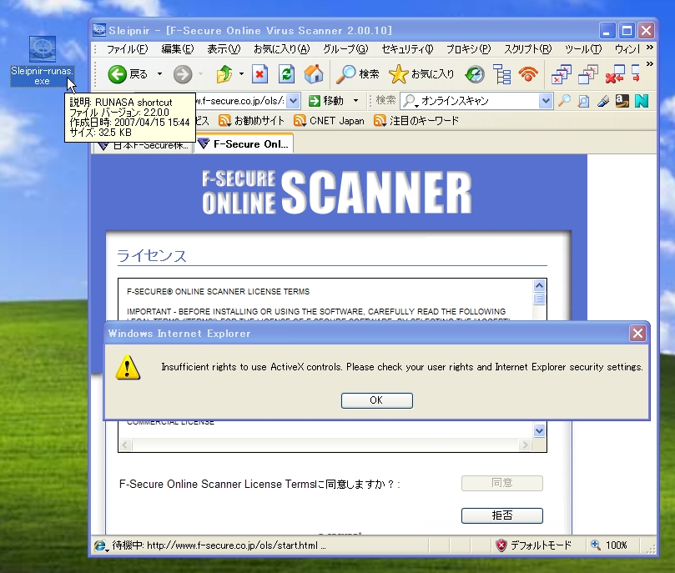Switch to the F-Secure Onl... tab

pyautogui.click(x=244, y=144)
